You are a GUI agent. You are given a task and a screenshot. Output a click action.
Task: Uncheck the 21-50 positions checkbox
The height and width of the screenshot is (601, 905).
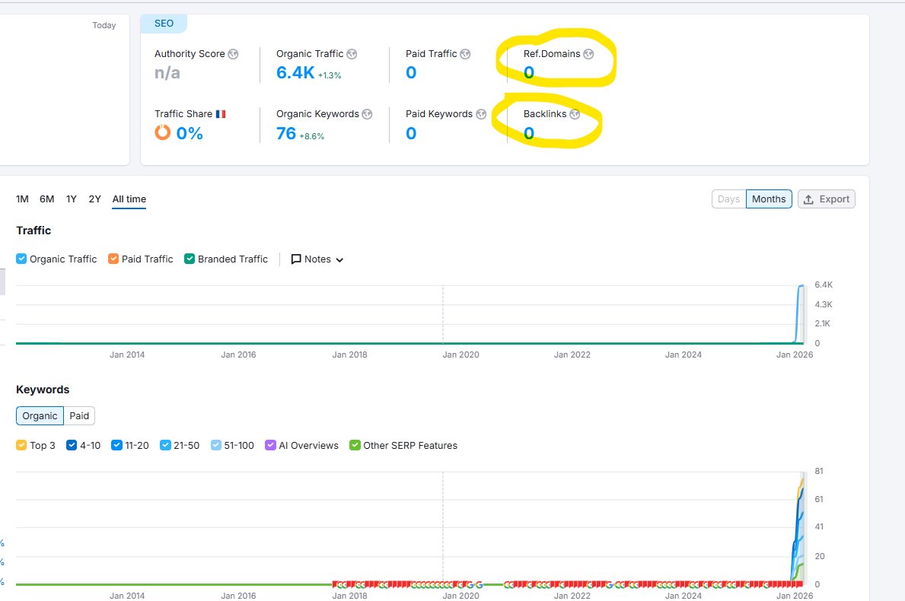pos(165,445)
